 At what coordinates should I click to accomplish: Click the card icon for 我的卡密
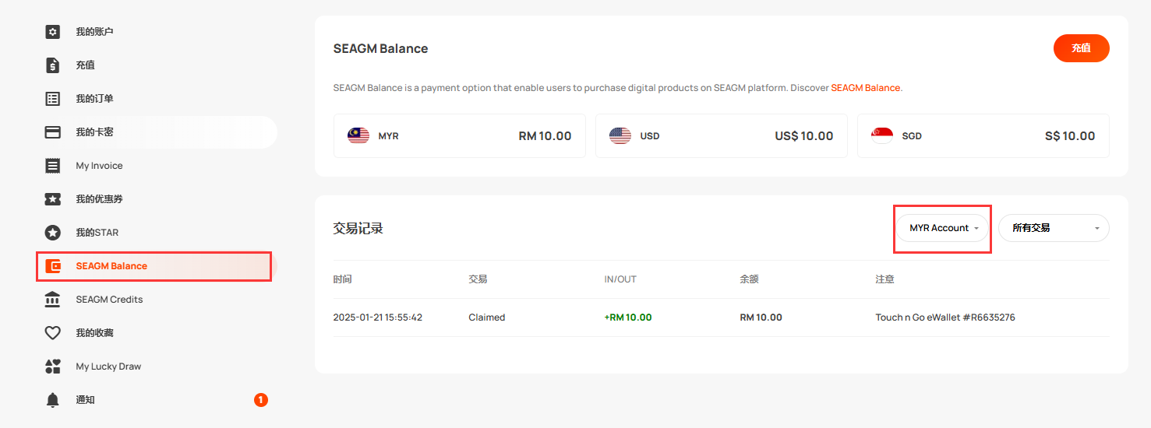tap(52, 132)
